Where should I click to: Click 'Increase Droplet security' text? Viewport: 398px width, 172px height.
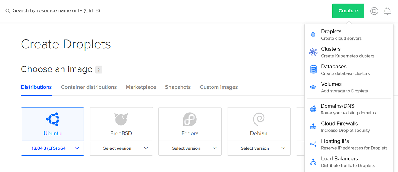click(x=345, y=130)
